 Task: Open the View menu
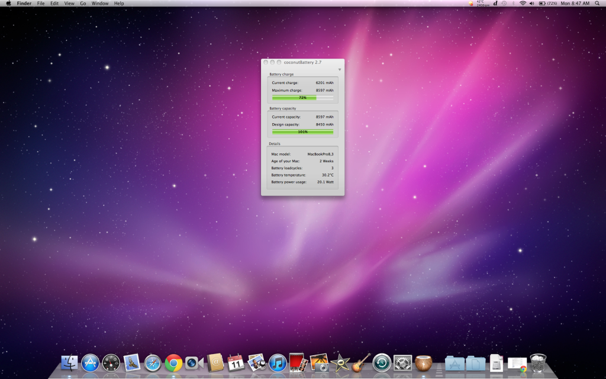tap(69, 4)
